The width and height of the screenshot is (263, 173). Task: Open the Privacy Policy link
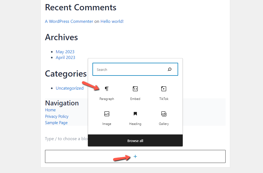[57, 117]
